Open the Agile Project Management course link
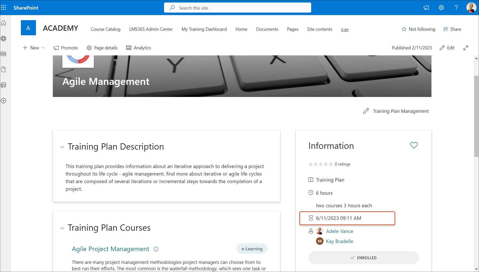 click(110, 249)
